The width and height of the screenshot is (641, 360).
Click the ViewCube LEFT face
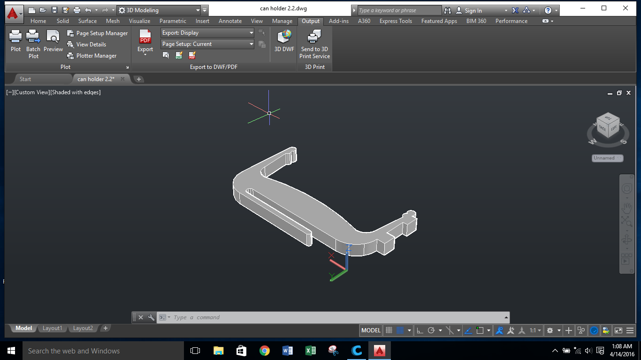click(x=613, y=127)
